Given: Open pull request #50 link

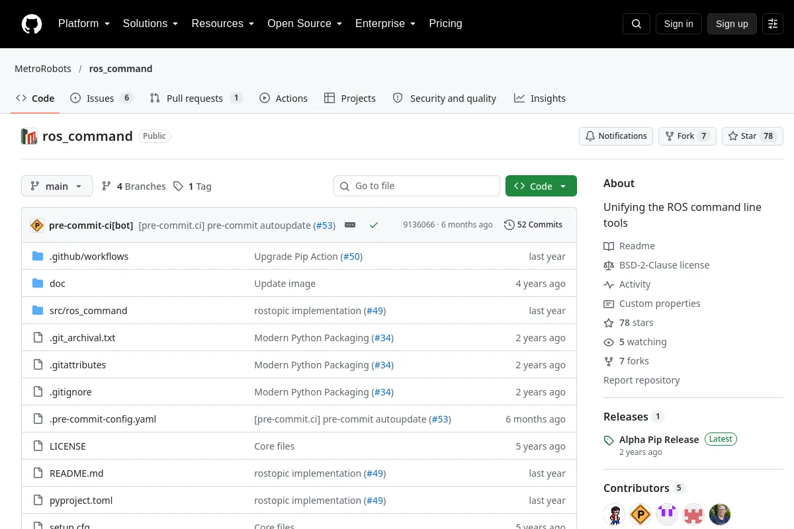Looking at the screenshot, I should pyautogui.click(x=352, y=257).
